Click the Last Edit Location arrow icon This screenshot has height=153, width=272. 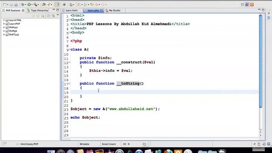click(92, 5)
